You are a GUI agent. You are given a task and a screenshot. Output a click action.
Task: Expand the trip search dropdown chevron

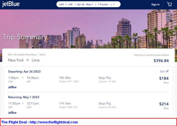(114, 4)
